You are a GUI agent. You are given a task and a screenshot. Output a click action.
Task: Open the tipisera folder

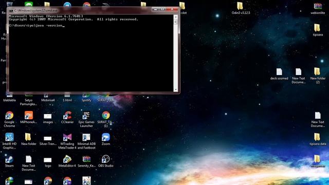(x=318, y=30)
